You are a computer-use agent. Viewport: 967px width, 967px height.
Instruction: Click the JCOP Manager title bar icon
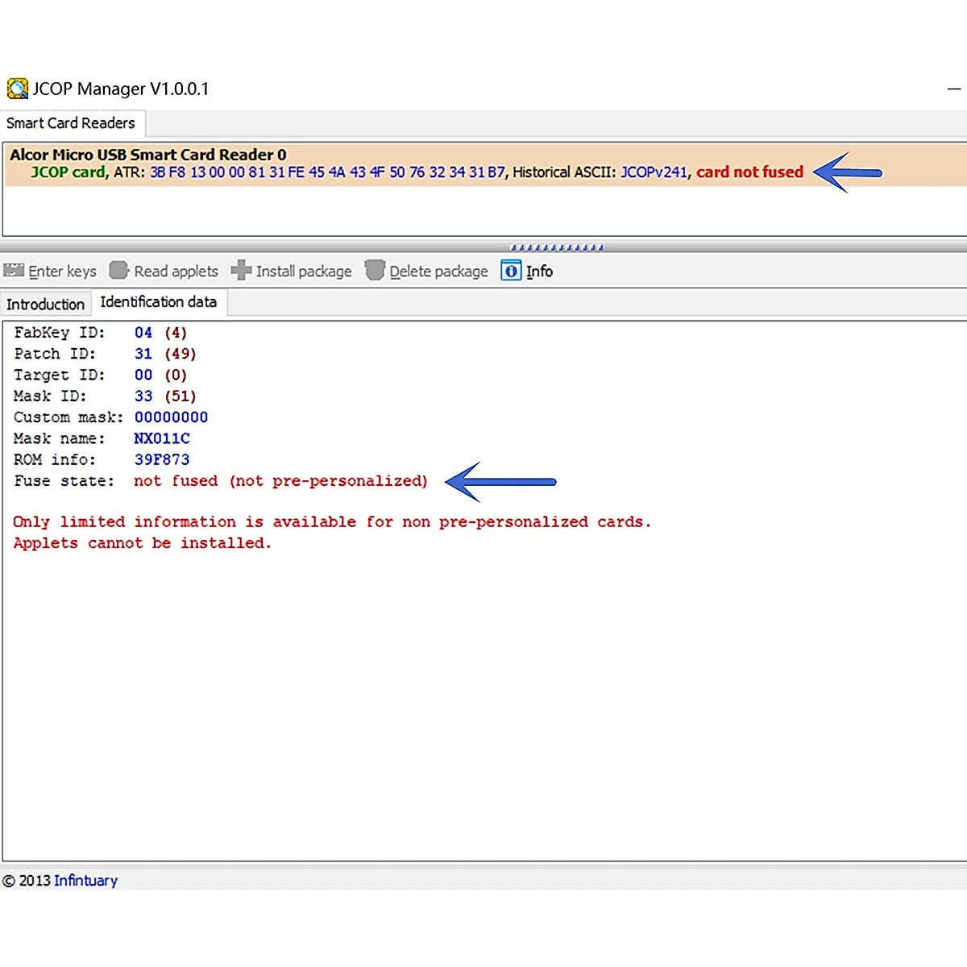pyautogui.click(x=17, y=89)
